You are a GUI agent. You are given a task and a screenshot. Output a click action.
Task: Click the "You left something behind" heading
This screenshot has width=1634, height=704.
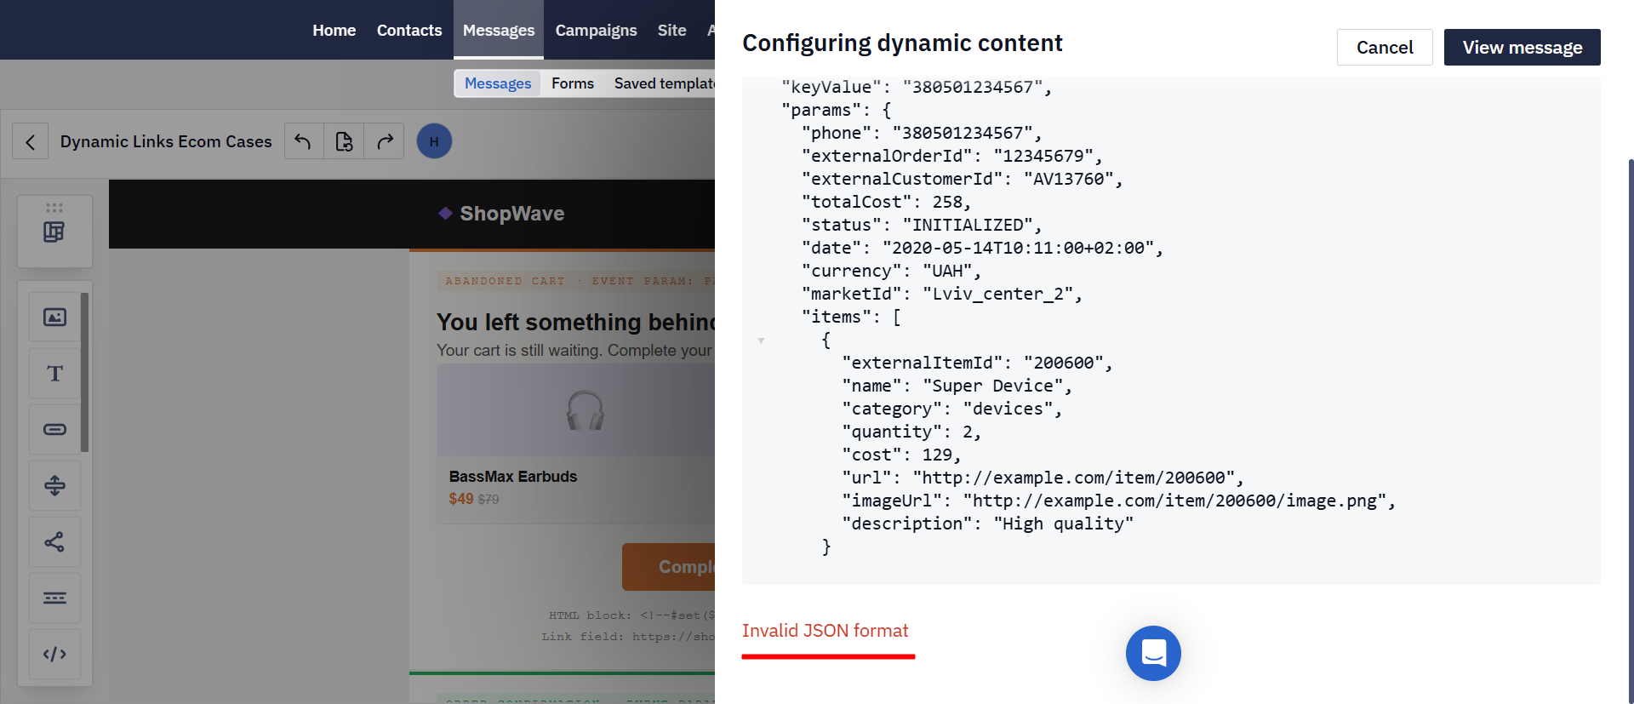[576, 322]
